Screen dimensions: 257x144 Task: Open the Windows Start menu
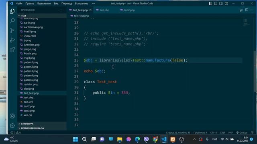pos(75,139)
